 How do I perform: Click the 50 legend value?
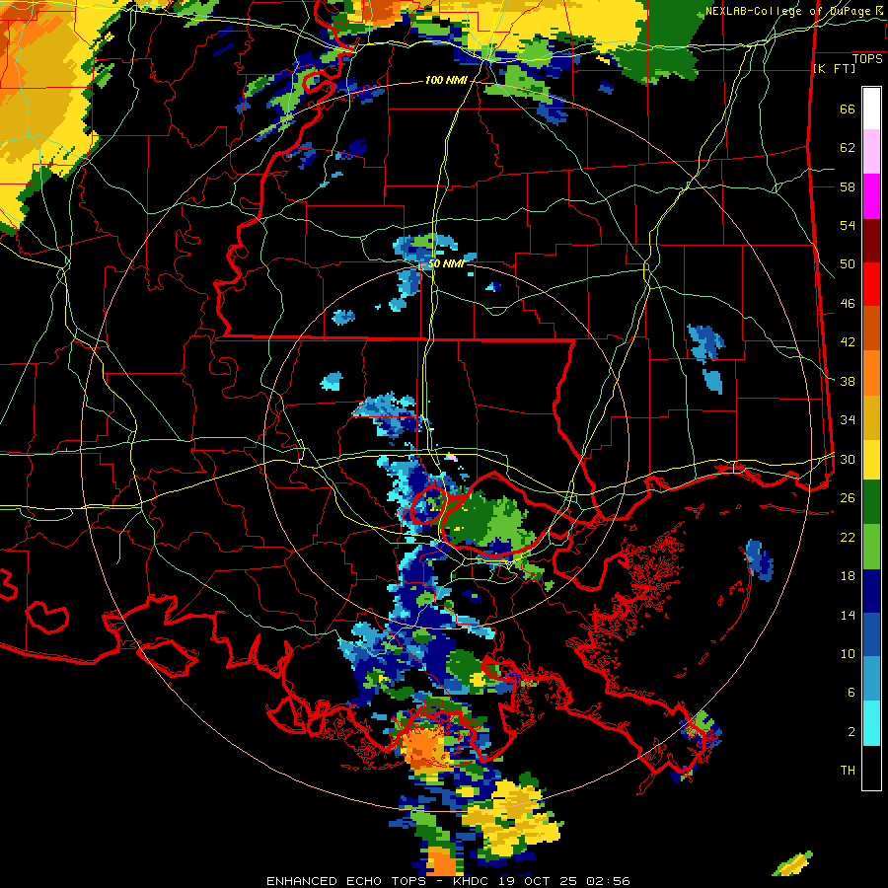click(848, 264)
